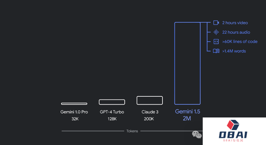Viewport: 266px width, 145px height.
Task: Click the "Gemini 1.5" blue label
Action: click(x=188, y=112)
